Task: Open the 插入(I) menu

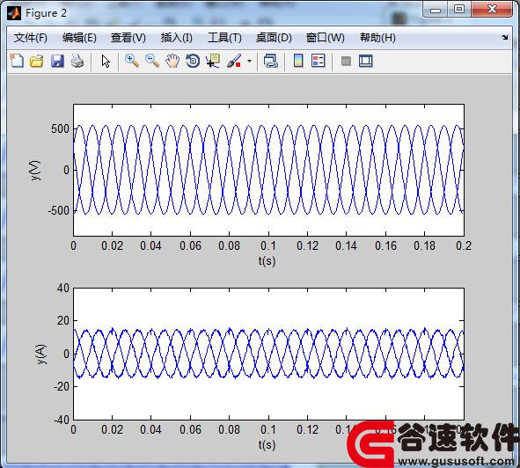Action: click(x=177, y=38)
